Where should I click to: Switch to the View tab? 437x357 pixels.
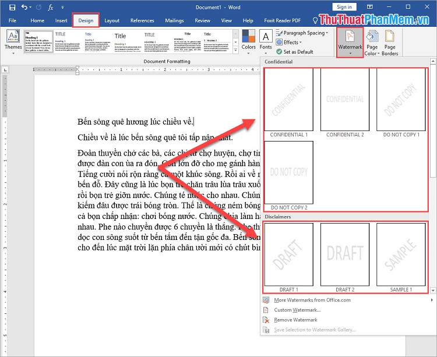click(x=226, y=20)
